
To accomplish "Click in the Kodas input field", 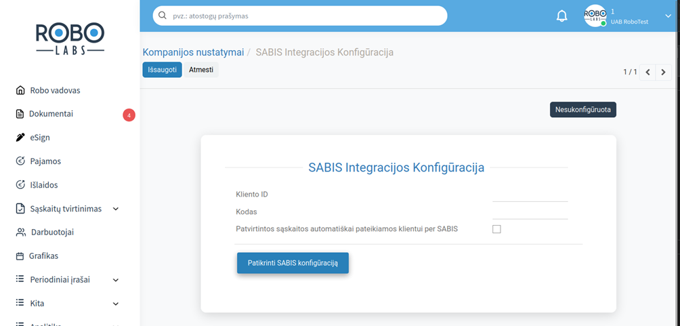I will (530, 212).
